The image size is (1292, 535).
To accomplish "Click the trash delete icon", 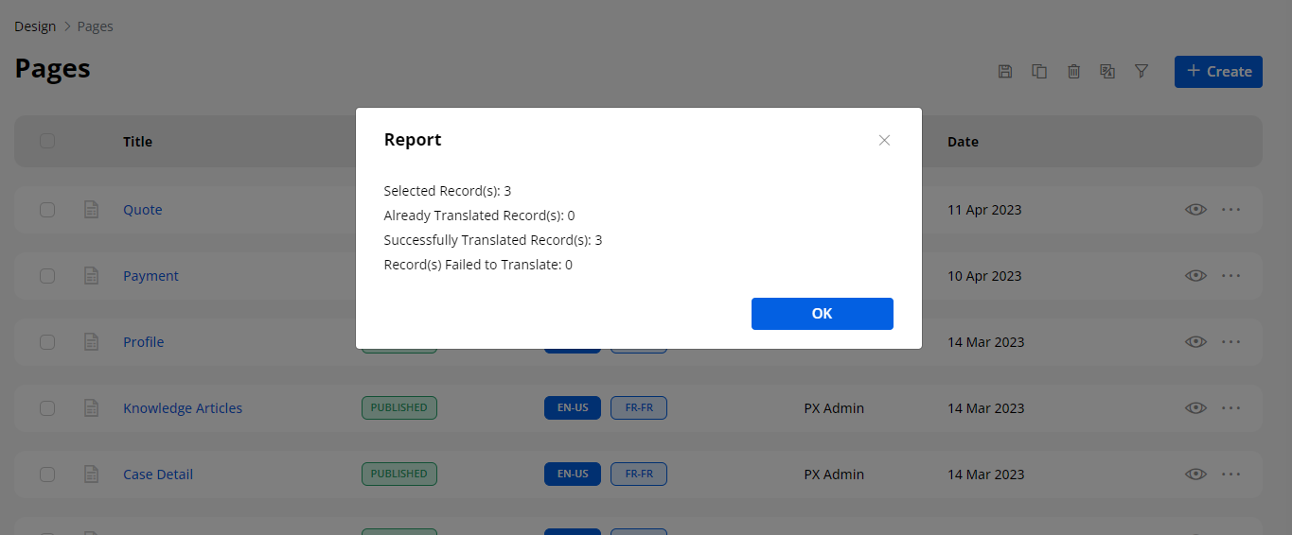I will point(1073,72).
